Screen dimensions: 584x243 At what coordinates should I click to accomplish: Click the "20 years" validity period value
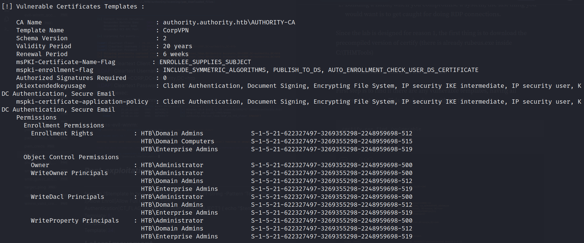177,46
